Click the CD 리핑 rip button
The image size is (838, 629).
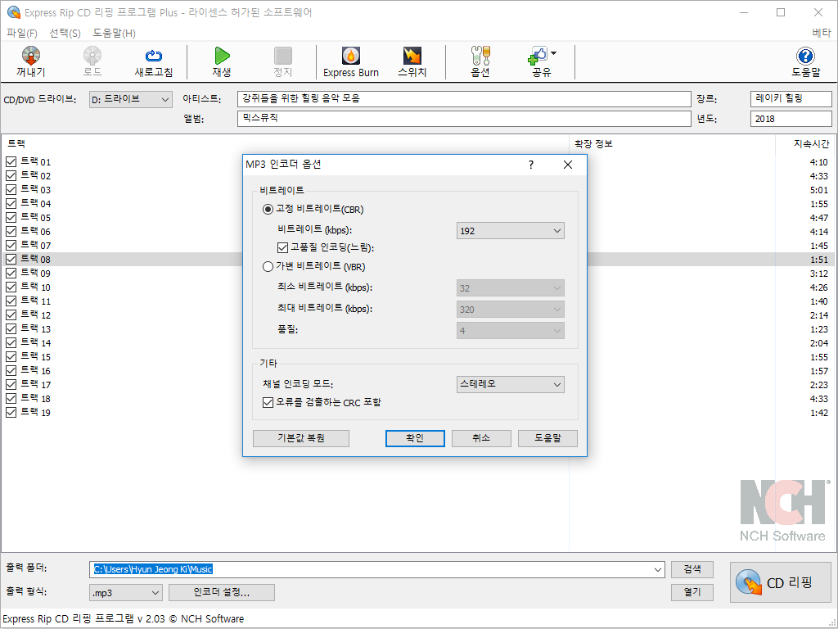pos(780,582)
